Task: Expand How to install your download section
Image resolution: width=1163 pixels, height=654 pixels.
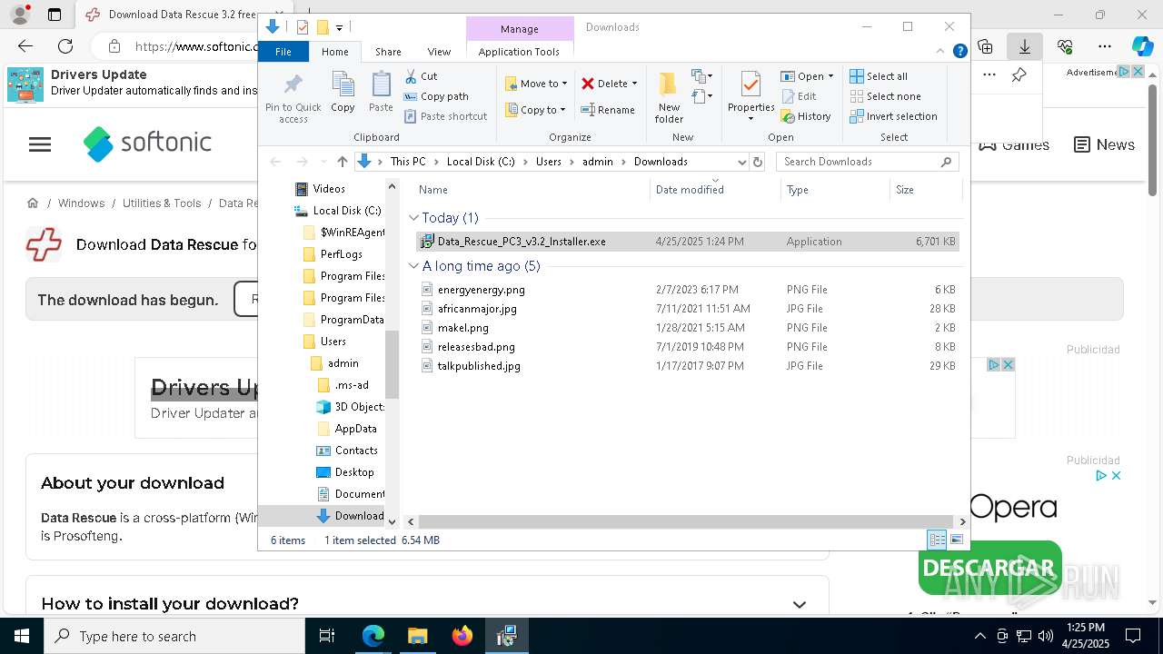Action: click(800, 604)
